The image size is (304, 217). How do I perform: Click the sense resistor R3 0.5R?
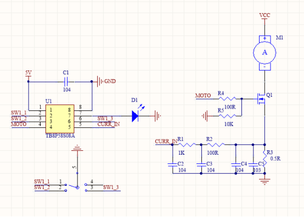[x=265, y=159]
